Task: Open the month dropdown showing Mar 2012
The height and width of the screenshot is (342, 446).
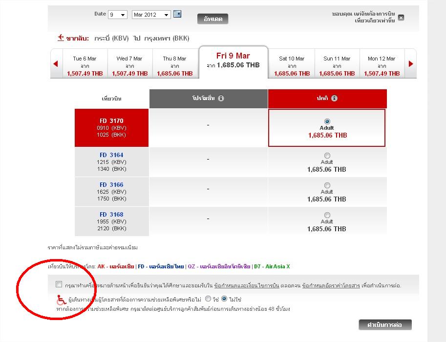Action: coord(151,15)
